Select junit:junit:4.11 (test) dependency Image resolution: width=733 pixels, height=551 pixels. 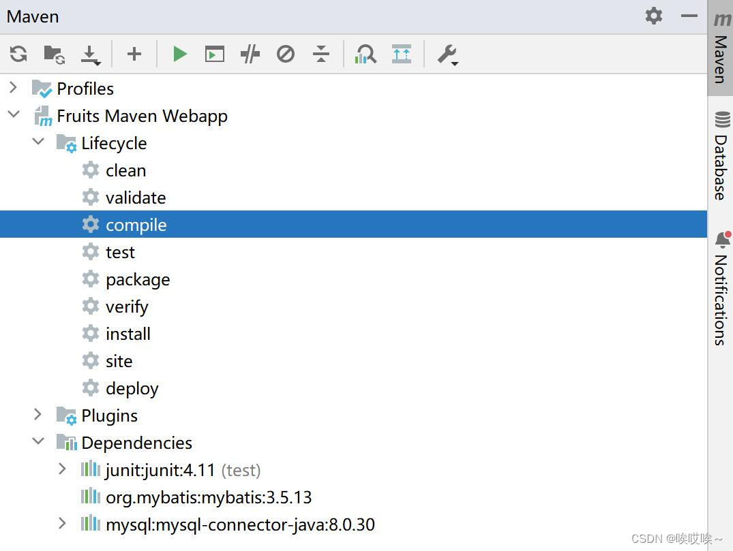[x=183, y=470]
